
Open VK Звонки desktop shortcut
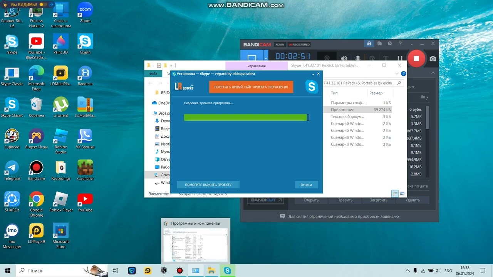tap(85, 139)
